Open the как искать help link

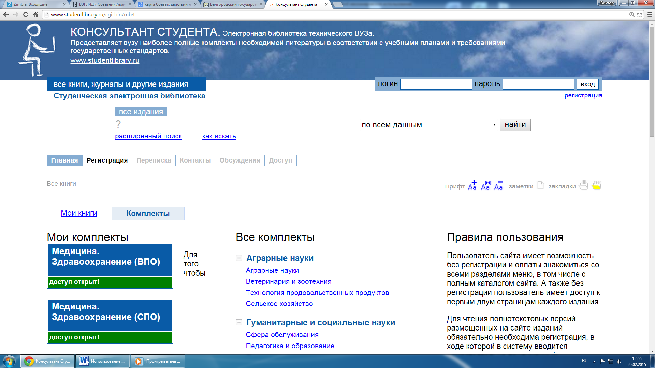click(219, 136)
